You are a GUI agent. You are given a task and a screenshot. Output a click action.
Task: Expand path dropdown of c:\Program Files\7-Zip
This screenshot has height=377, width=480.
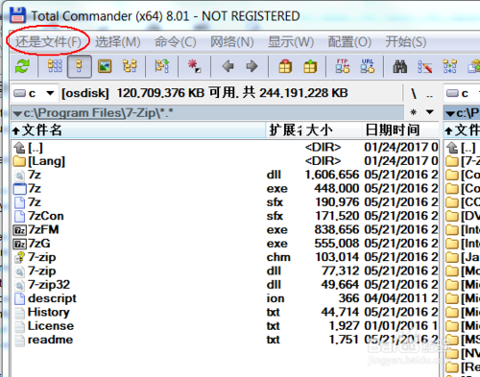[17, 113]
